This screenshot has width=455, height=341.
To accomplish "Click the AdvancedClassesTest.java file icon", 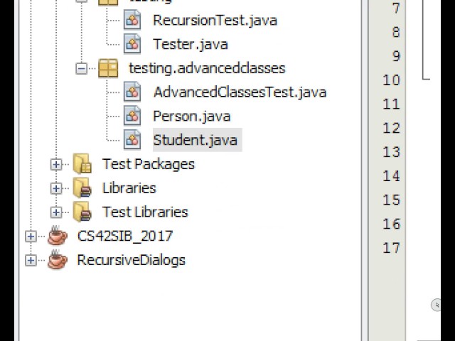I will (132, 92).
